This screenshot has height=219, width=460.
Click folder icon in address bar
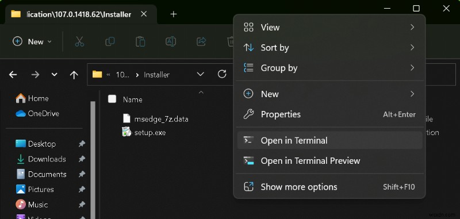click(x=97, y=74)
